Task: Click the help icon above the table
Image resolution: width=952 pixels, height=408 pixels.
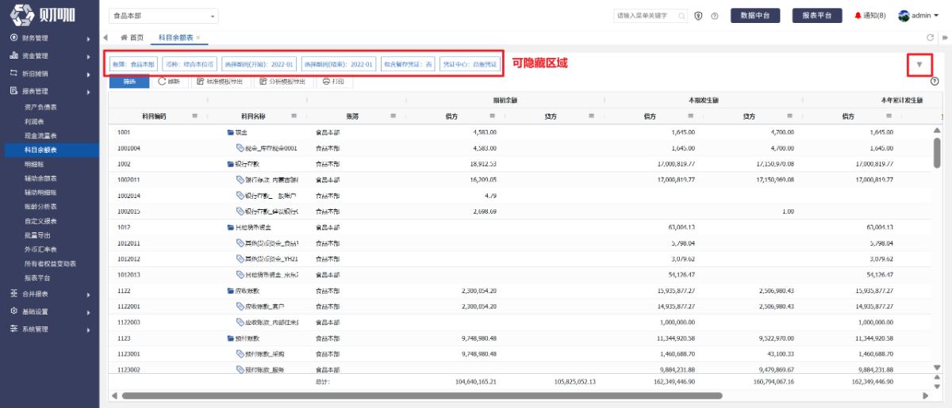Action: tap(934, 81)
